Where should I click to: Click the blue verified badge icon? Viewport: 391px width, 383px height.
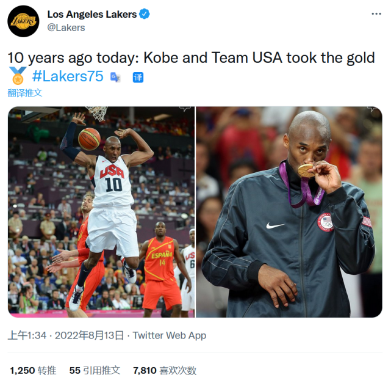pos(144,13)
